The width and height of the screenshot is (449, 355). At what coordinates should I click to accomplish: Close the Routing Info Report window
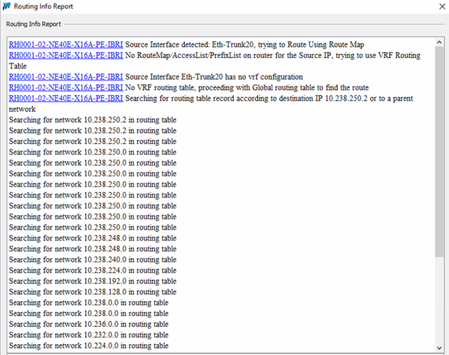pyautogui.click(x=437, y=7)
